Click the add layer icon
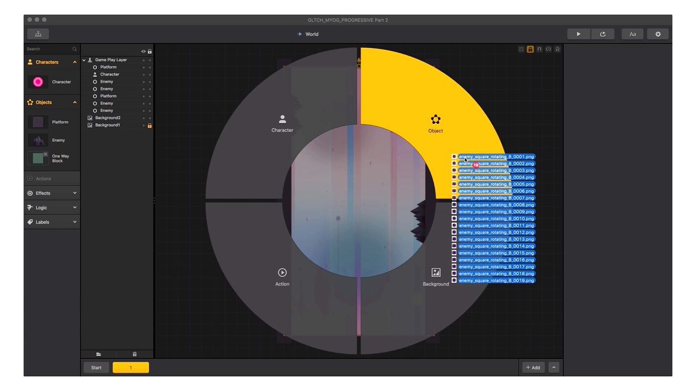The width and height of the screenshot is (696, 391). click(98, 354)
